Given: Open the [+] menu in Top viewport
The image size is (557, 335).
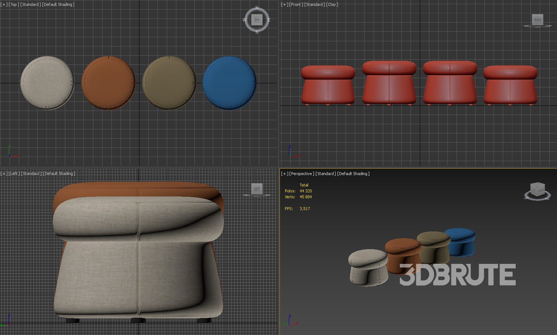Looking at the screenshot, I should click(4, 4).
